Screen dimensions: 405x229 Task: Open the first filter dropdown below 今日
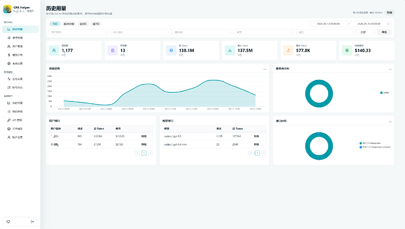(79, 32)
